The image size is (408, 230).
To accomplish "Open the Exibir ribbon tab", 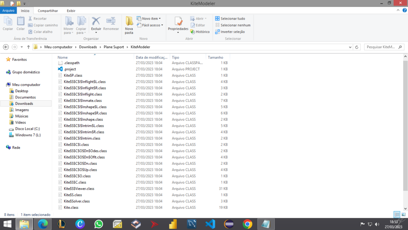I will click(71, 11).
